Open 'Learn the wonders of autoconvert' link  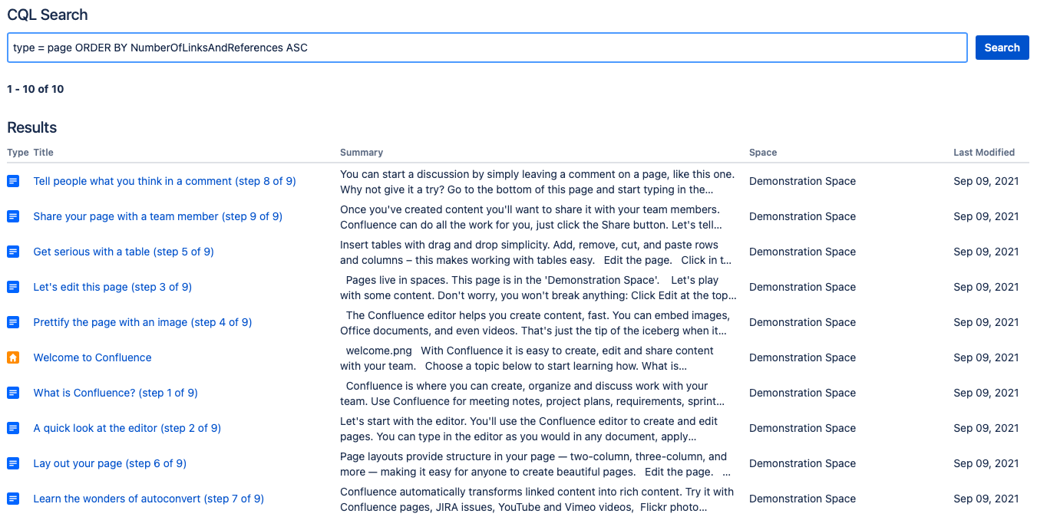(x=149, y=499)
